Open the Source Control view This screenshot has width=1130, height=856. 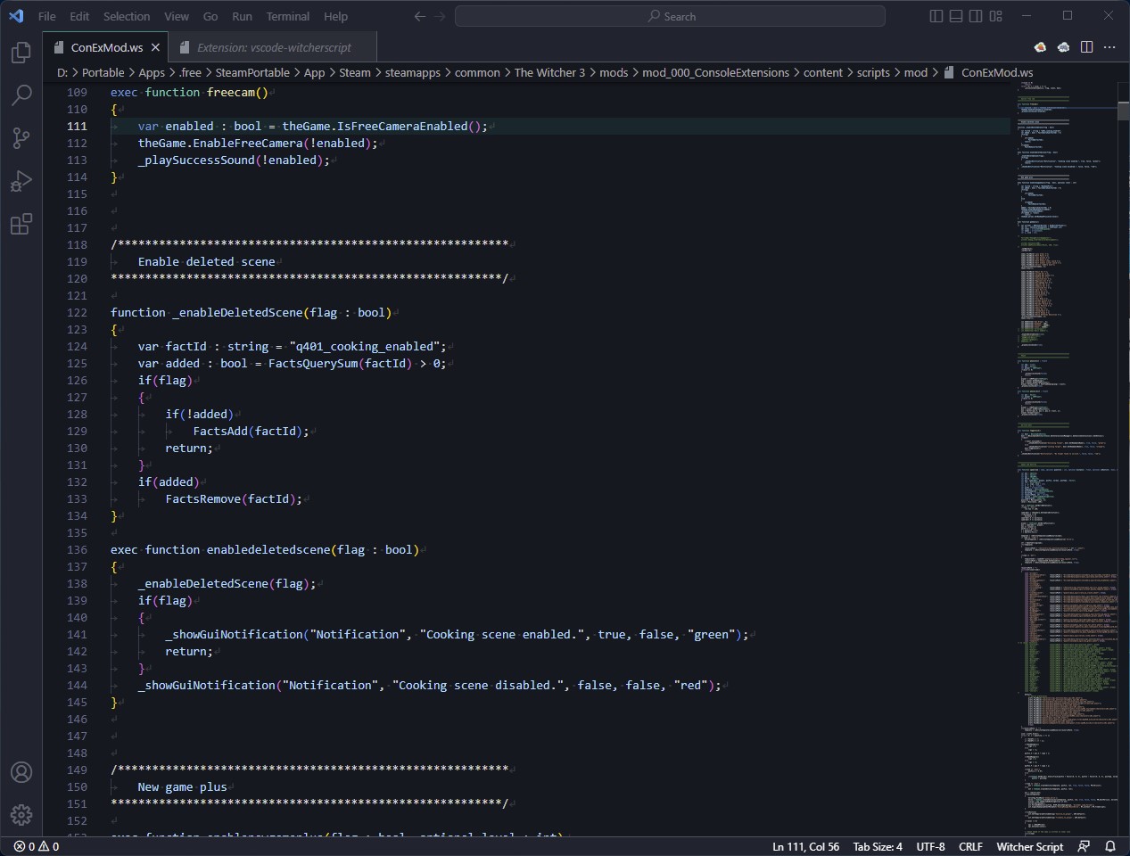click(21, 138)
